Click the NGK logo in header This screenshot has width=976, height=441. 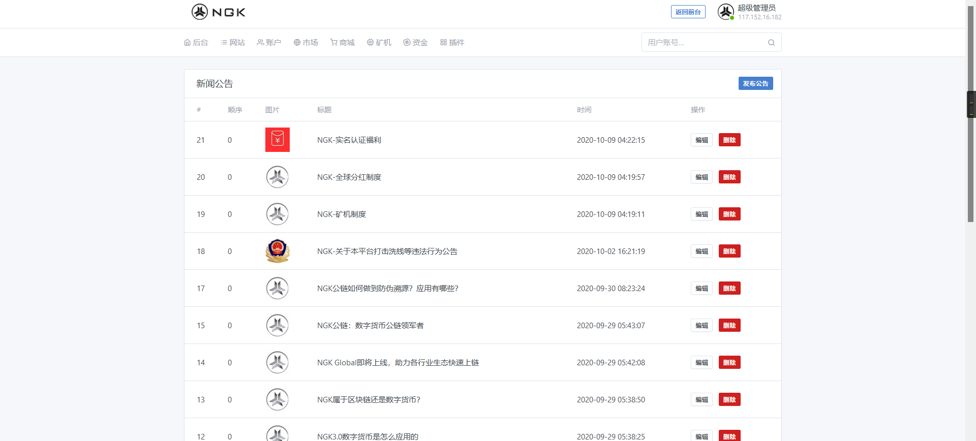[x=218, y=12]
